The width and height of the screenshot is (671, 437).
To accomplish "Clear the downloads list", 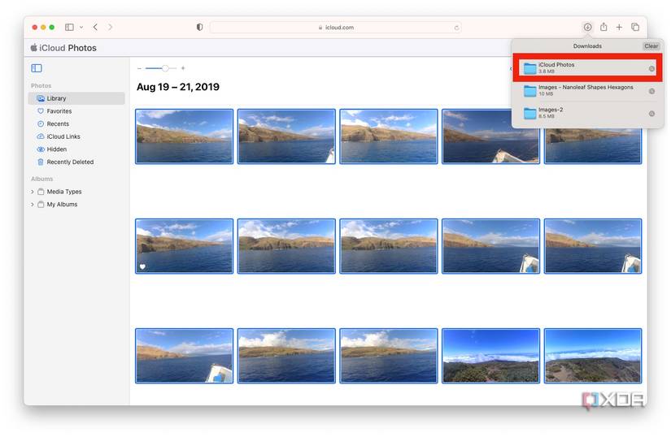I will point(651,46).
